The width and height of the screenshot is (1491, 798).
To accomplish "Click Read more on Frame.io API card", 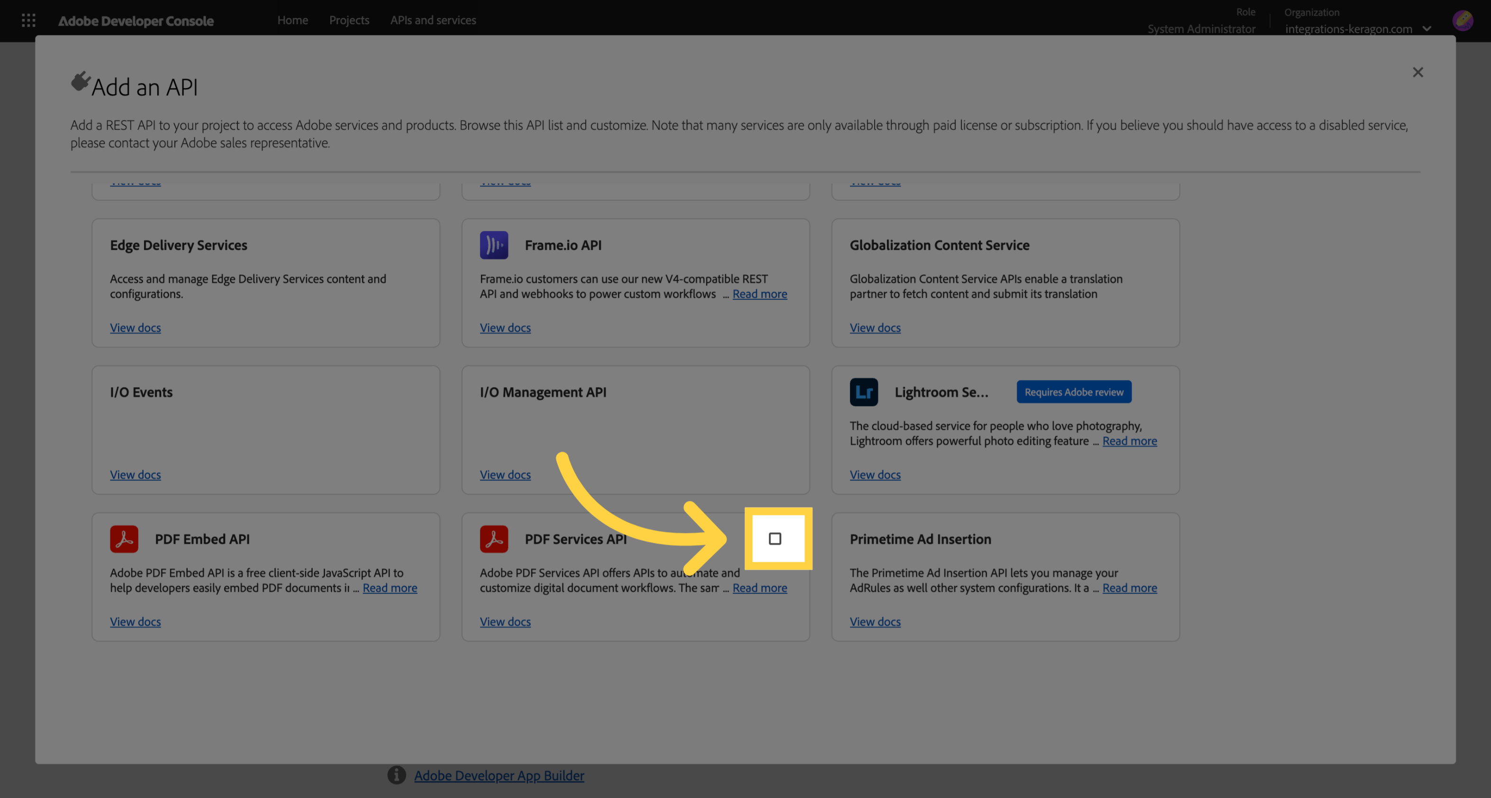I will [x=759, y=294].
